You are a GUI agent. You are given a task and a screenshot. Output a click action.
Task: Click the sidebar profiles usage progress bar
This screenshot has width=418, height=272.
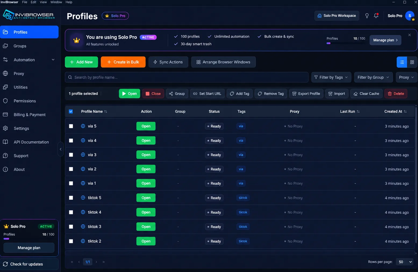click(29, 239)
